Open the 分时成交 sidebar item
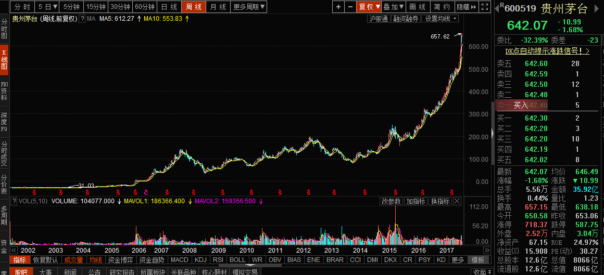This screenshot has width=604, height=275. coord(4,154)
